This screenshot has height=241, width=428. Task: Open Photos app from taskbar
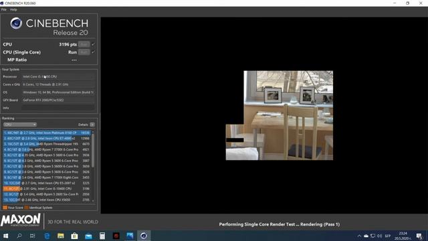click(130, 236)
